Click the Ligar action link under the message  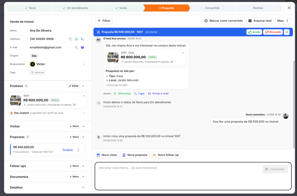point(140,94)
